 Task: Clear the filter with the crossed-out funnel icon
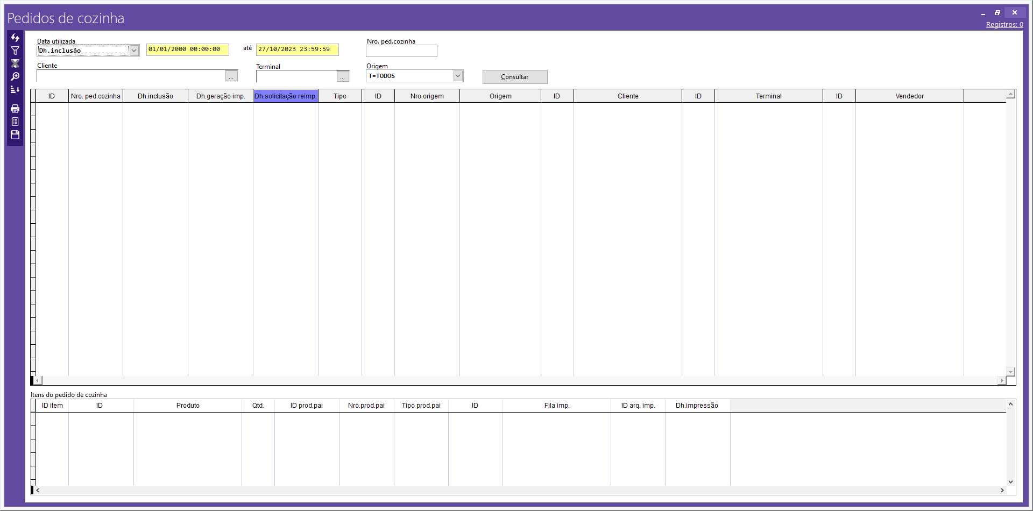[x=15, y=63]
